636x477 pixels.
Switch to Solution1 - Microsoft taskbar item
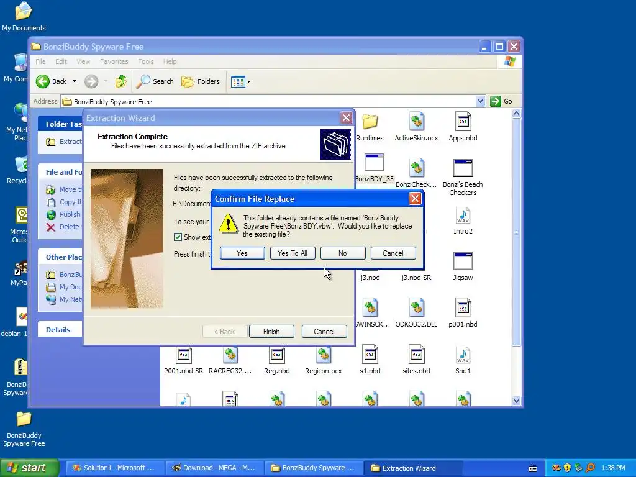coord(115,468)
